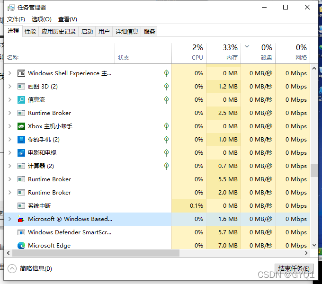
Task: Click the Microsoft Edge icon
Action: click(21, 245)
